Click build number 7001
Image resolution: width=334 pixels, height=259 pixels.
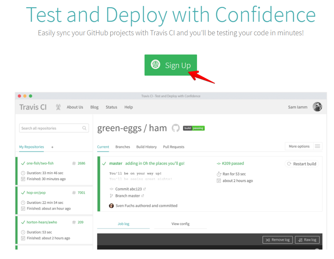click(x=81, y=193)
